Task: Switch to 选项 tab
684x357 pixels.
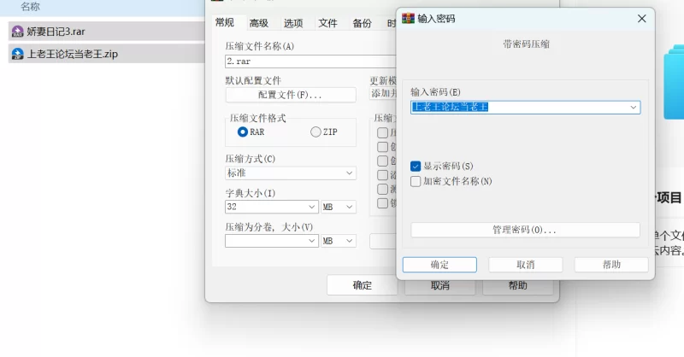Action: tap(293, 23)
